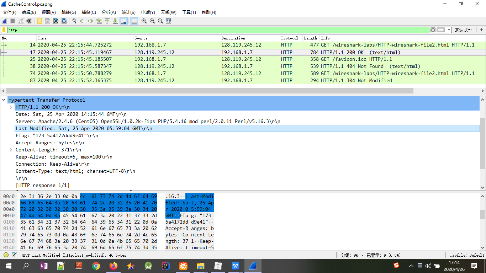Screen dimensions: 486x273
Task: Open the 统计(S) menu
Action: click(x=128, y=12)
